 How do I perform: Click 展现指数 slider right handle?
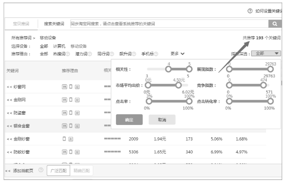point(270,69)
